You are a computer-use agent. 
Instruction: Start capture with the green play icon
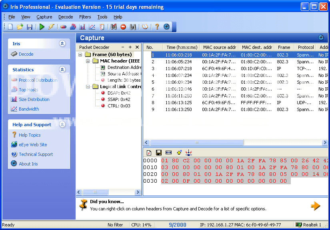point(42,27)
